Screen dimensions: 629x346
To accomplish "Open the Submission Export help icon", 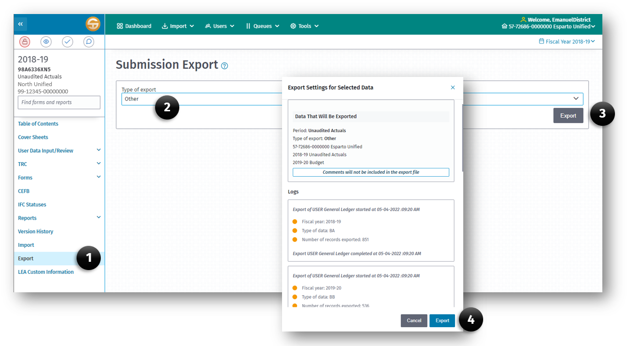I will point(224,65).
